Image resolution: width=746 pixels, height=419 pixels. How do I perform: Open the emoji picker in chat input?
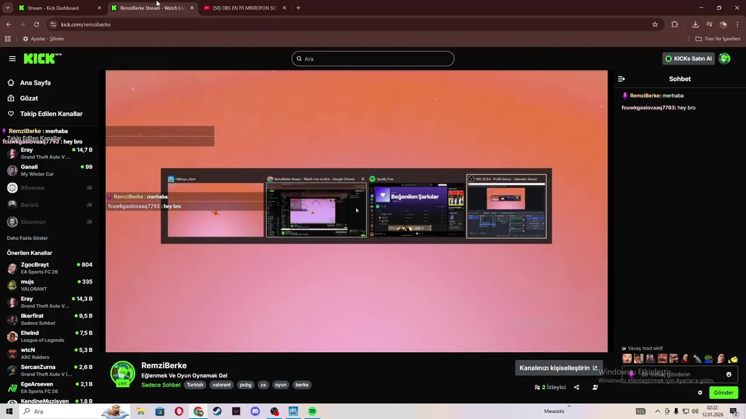click(x=729, y=374)
